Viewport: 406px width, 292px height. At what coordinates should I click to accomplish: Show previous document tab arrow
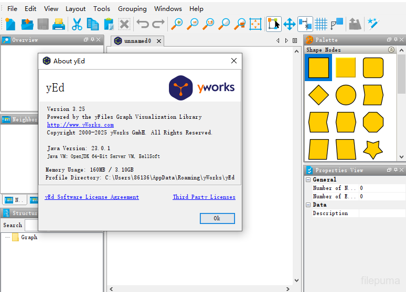278,41
